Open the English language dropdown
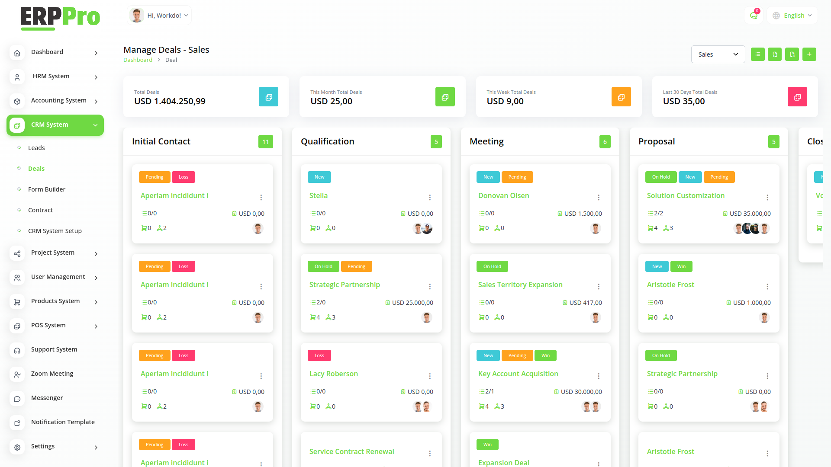 [x=792, y=16]
